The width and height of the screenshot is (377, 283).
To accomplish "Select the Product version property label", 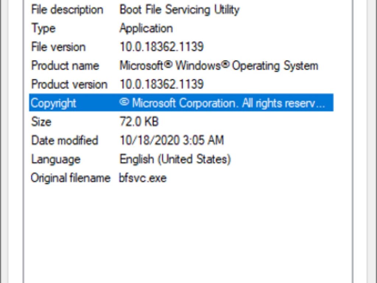I will [x=69, y=84].
